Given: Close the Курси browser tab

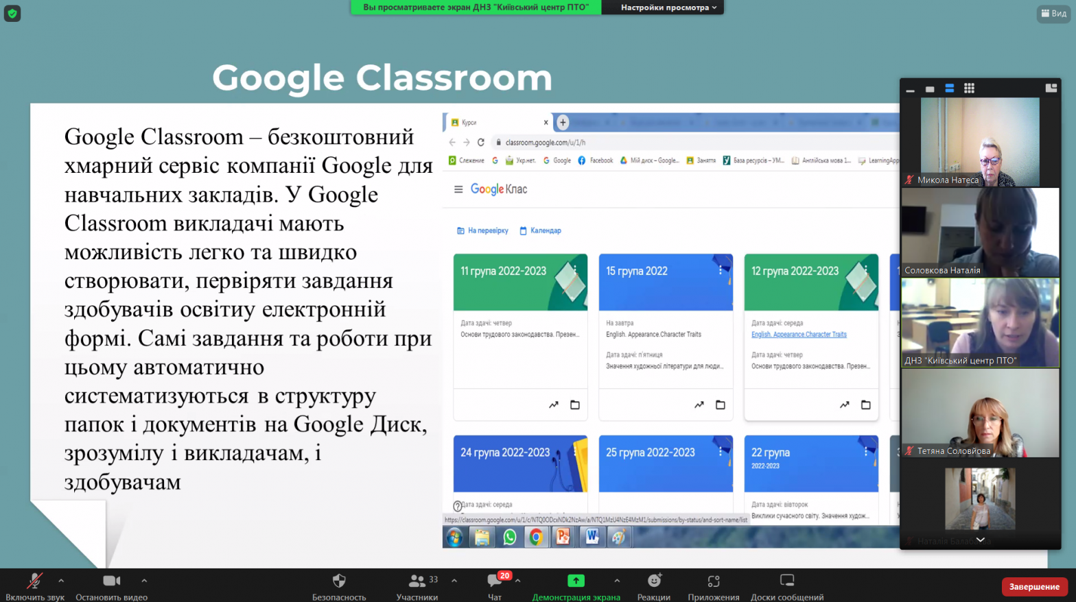Looking at the screenshot, I should [546, 123].
